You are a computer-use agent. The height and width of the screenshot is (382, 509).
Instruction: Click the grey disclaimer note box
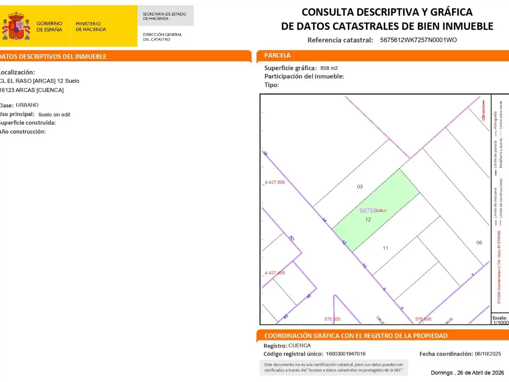tap(334, 367)
